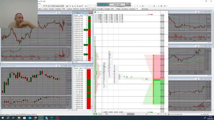Click the order book window title icon
The image size is (214, 120).
[x=95, y=12]
